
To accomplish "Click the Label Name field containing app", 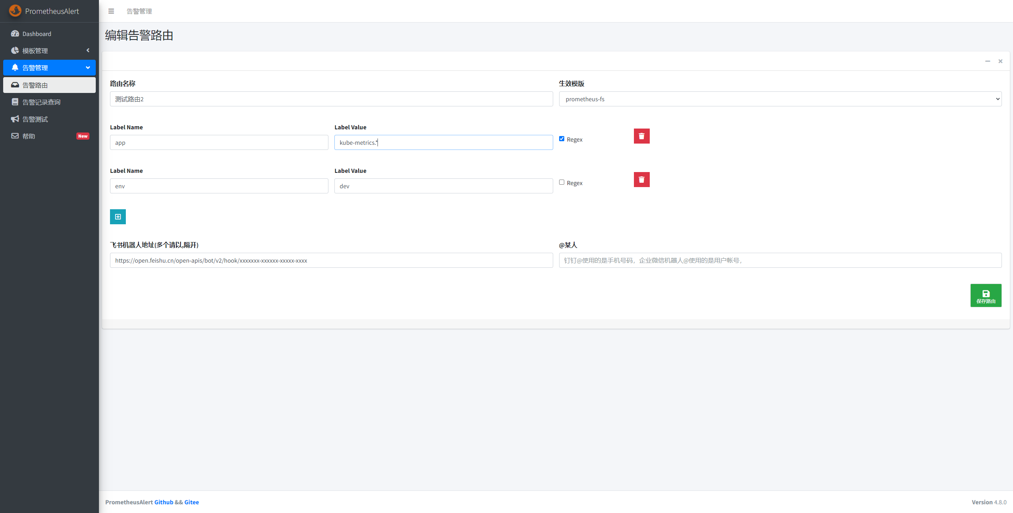I will click(219, 142).
